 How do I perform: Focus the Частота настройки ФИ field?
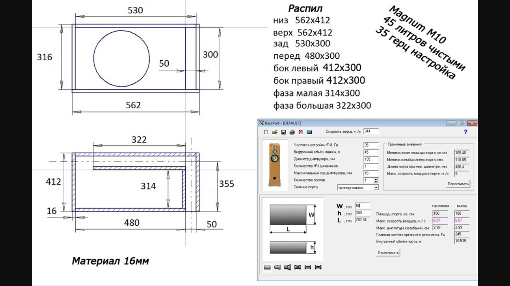tap(370, 145)
